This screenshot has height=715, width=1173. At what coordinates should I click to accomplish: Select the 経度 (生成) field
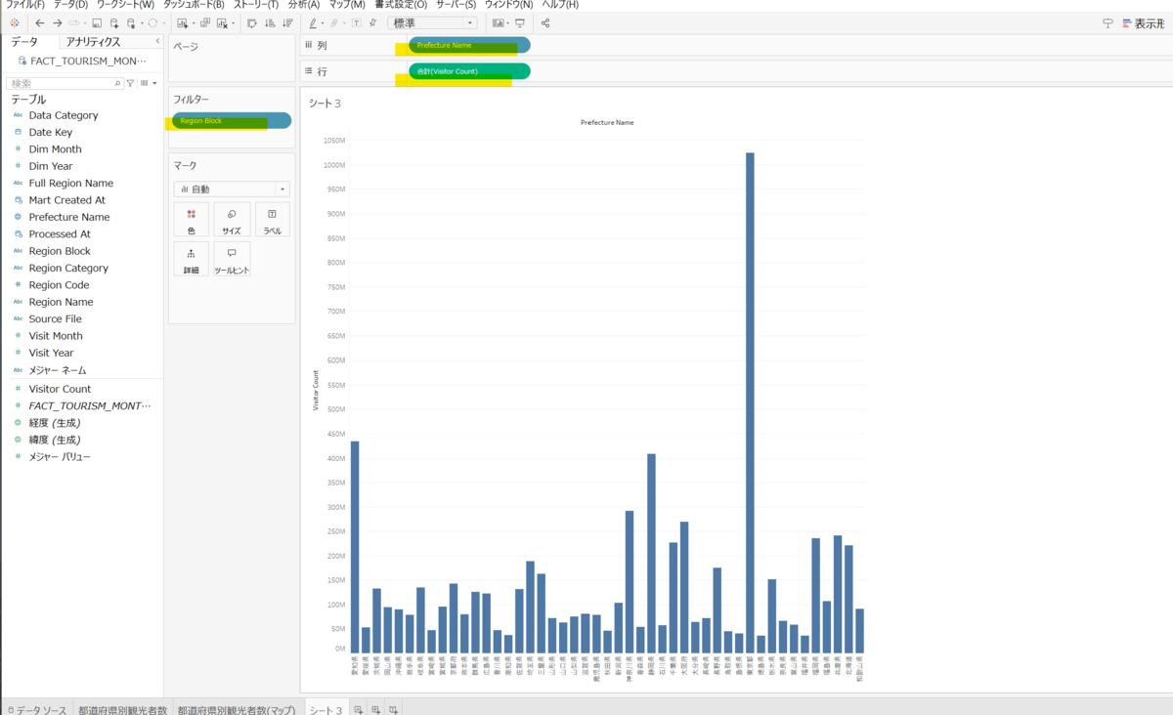[55, 423]
